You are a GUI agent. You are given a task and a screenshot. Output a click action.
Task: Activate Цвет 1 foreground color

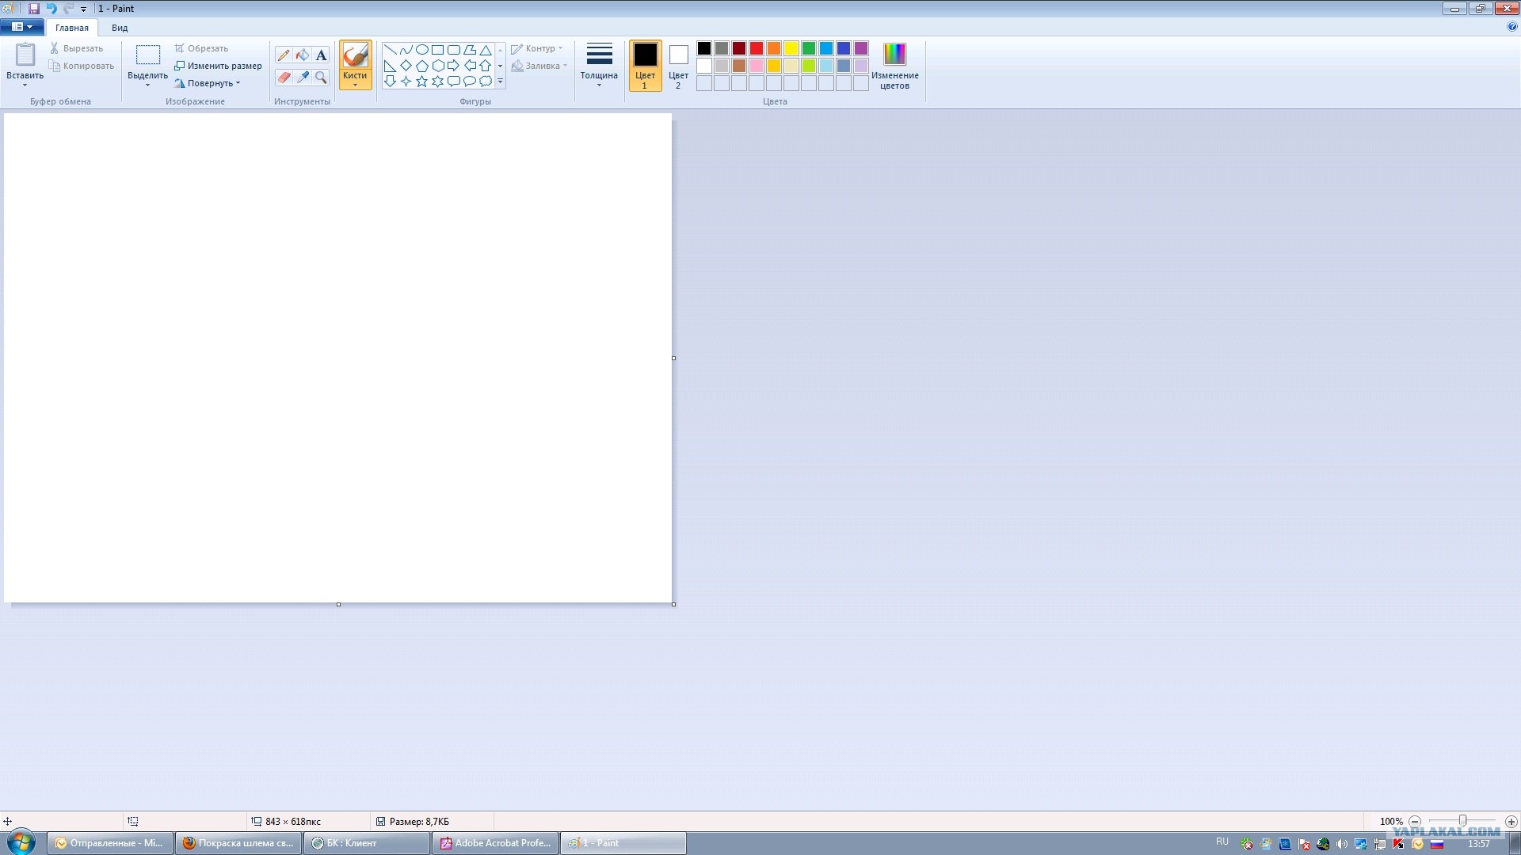click(x=645, y=66)
